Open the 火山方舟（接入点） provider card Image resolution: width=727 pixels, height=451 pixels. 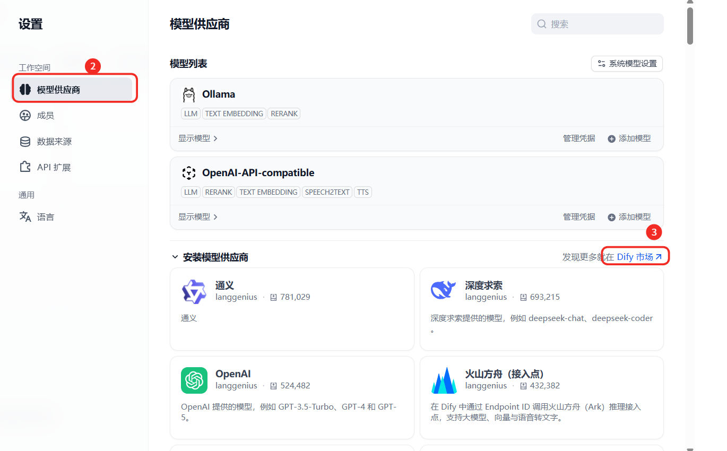[542, 397]
